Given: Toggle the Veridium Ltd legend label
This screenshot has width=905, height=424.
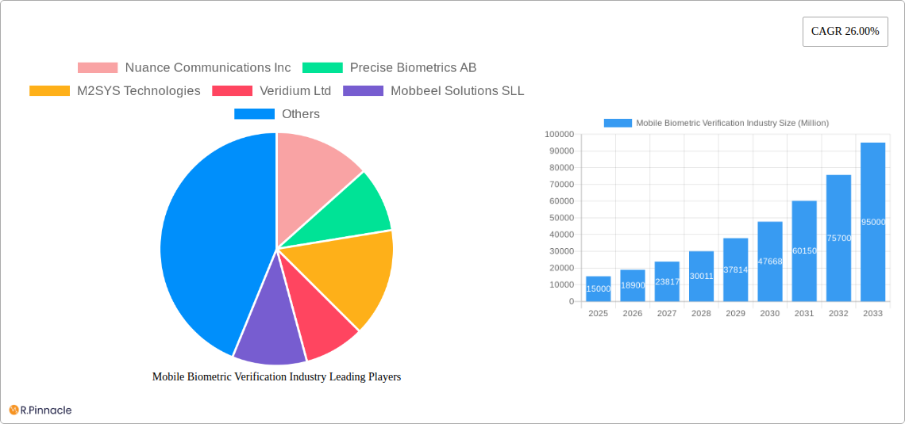Looking at the screenshot, I should 295,91.
